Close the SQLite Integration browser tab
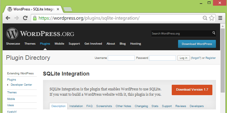227x113 pixels. tap(58, 10)
